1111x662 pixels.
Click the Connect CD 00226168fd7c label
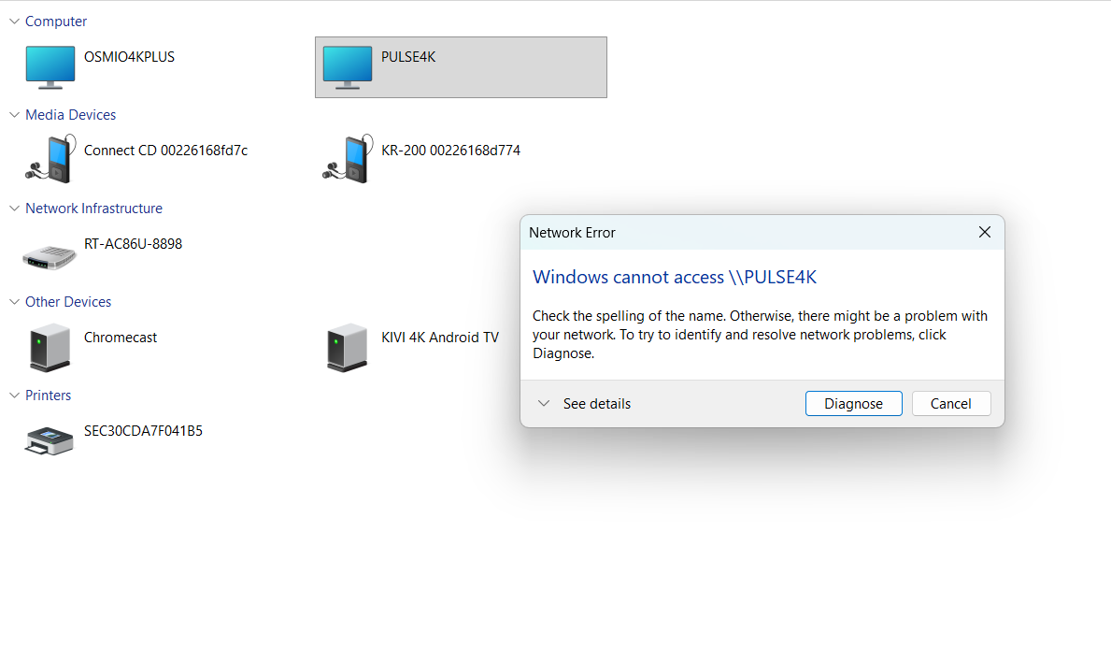(165, 151)
